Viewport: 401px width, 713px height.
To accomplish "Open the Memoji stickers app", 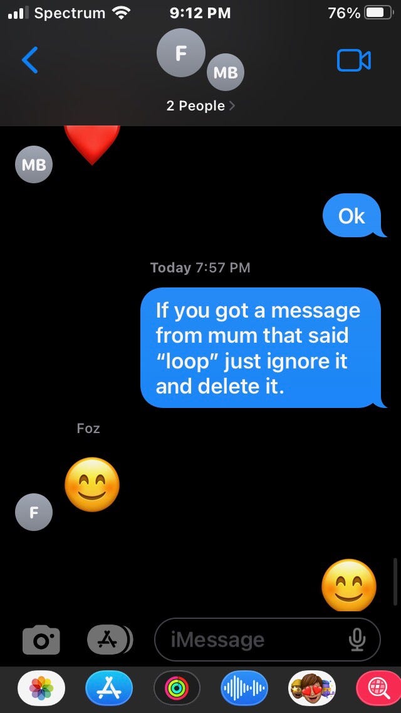I will click(312, 689).
